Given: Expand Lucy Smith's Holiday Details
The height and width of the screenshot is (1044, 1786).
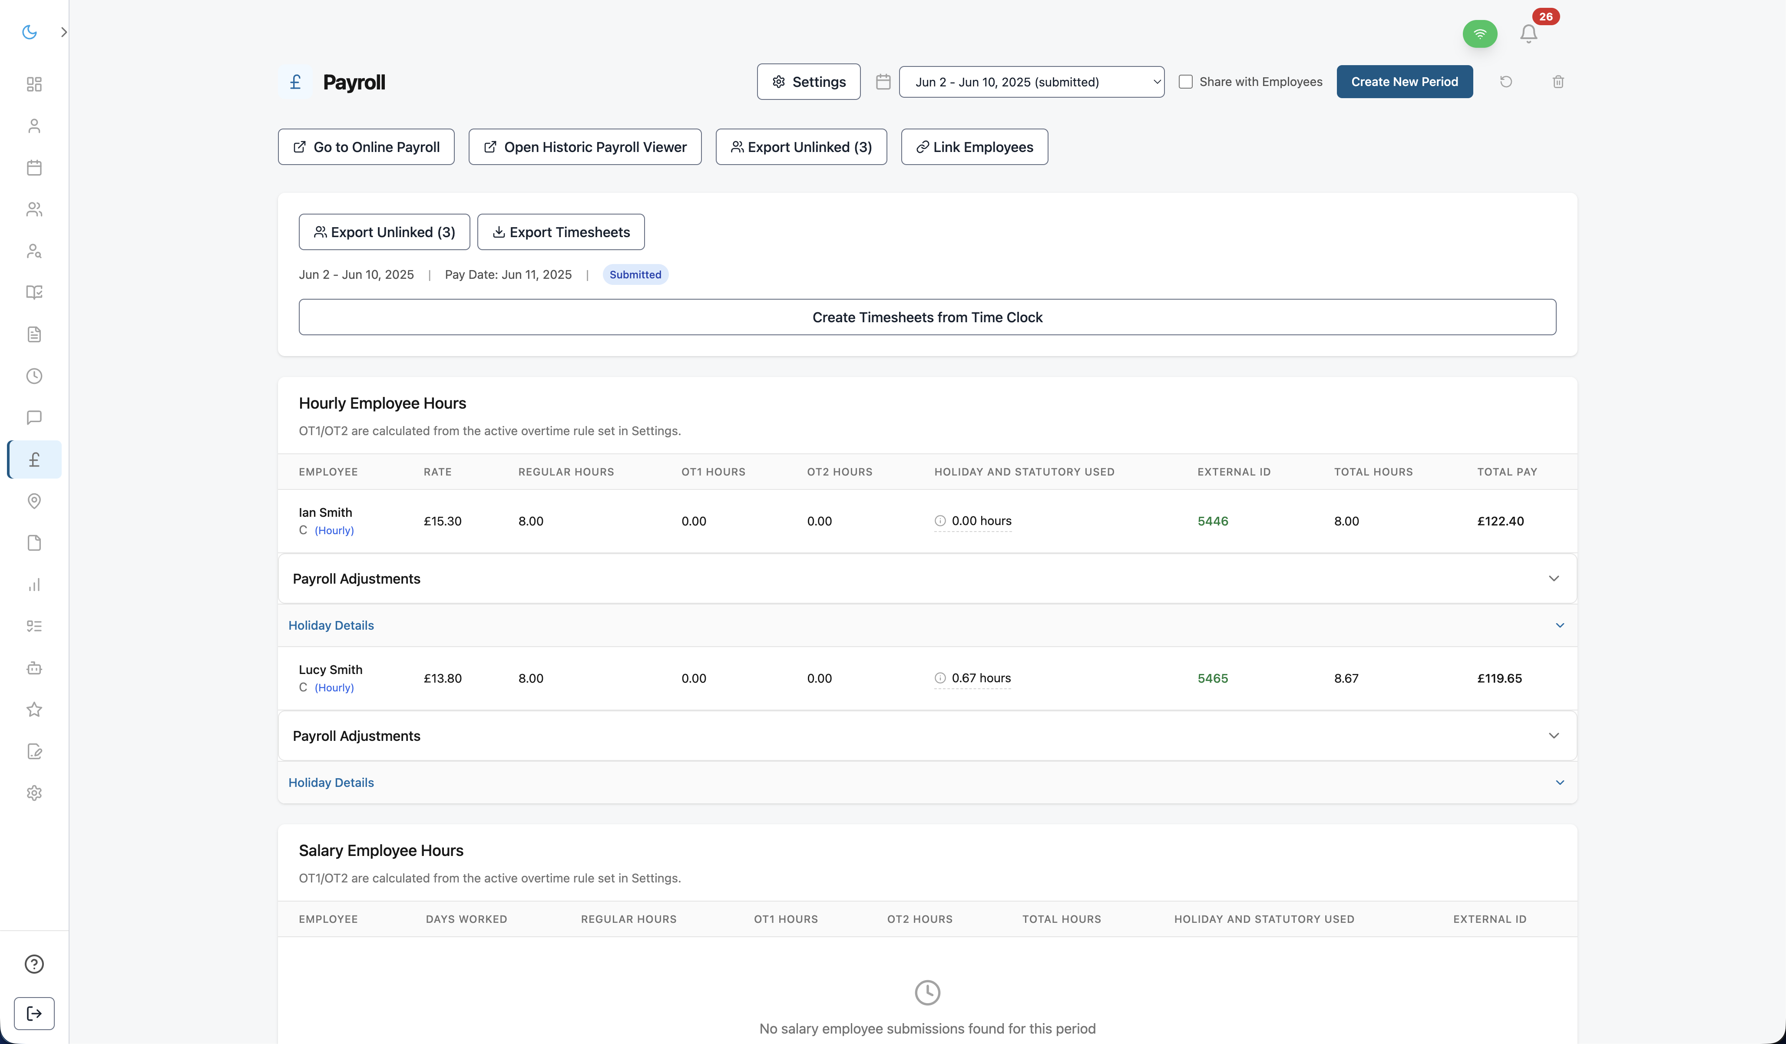Looking at the screenshot, I should point(927,783).
